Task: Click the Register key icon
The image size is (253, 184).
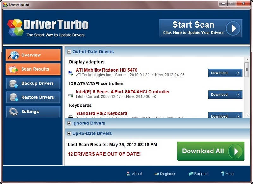Action: coord(157,174)
